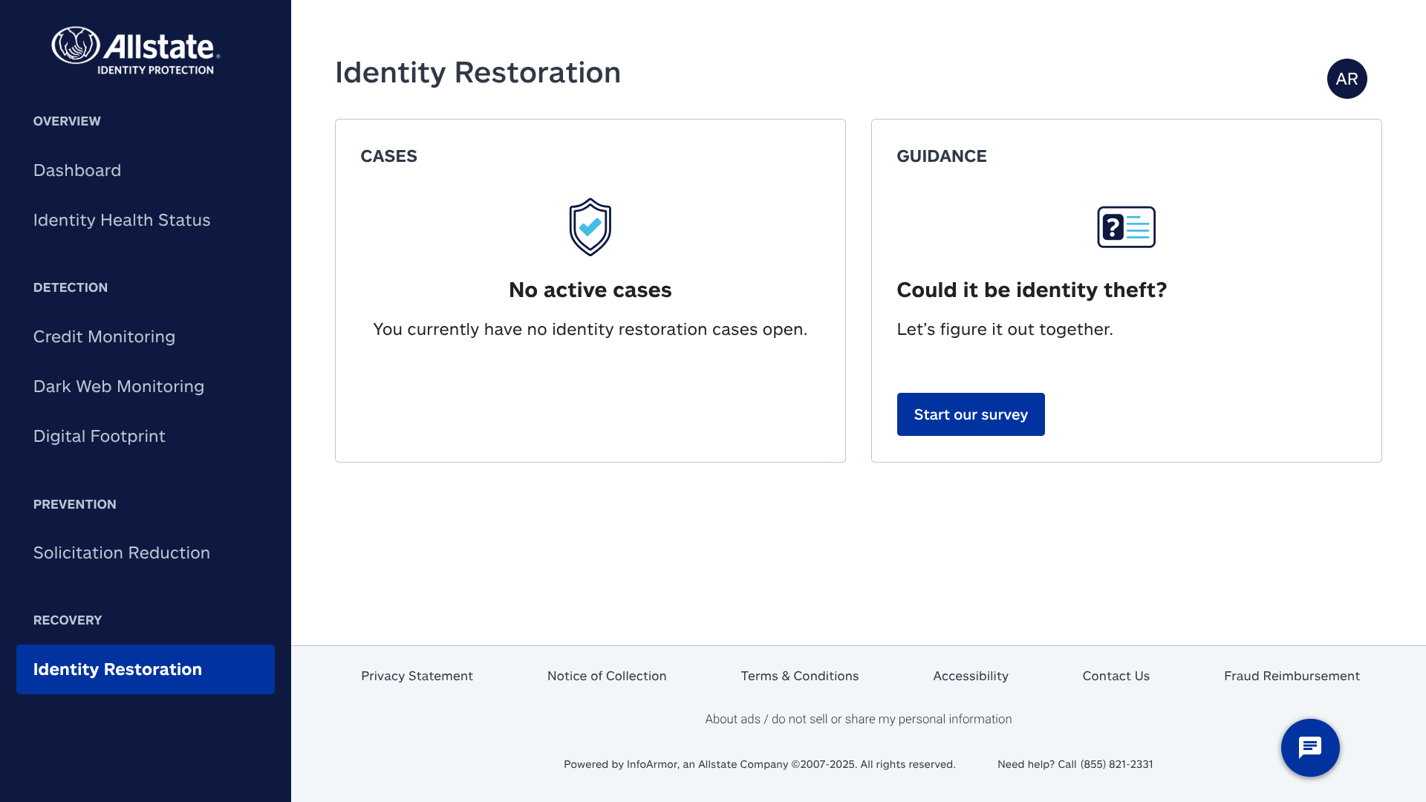Click Contact Us in footer
Image resolution: width=1426 pixels, height=802 pixels.
1116,676
